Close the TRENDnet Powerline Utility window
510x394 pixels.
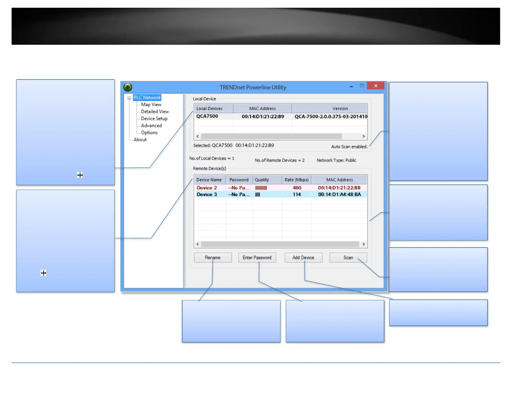376,86
